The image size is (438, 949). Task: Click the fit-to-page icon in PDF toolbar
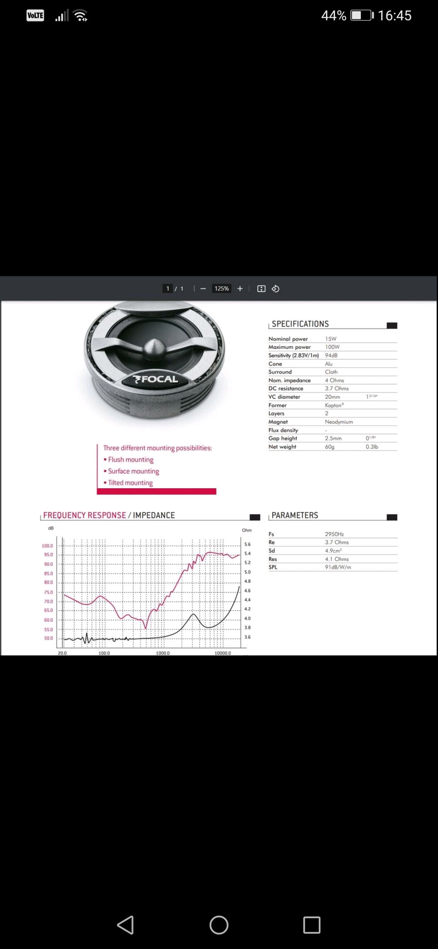pos(261,289)
